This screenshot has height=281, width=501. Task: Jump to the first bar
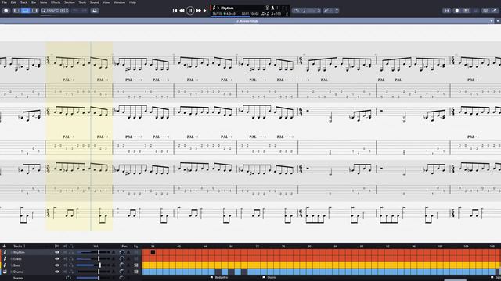(175, 11)
